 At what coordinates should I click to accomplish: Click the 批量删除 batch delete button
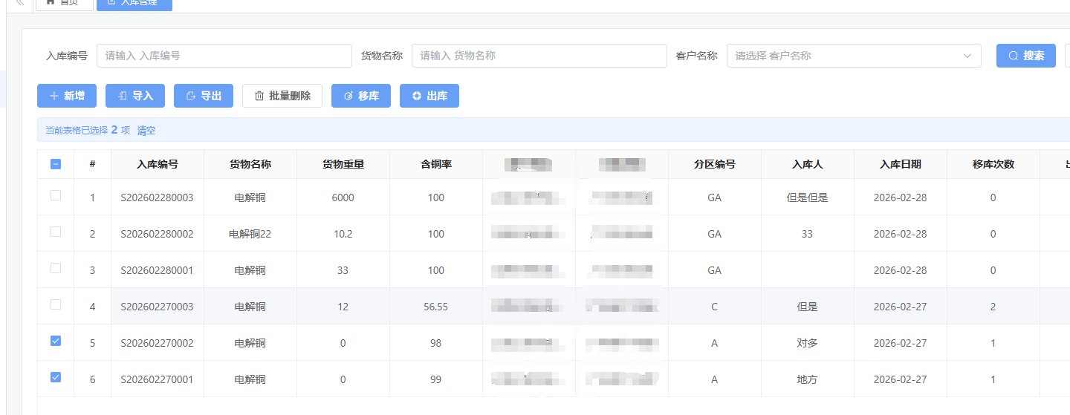[282, 96]
